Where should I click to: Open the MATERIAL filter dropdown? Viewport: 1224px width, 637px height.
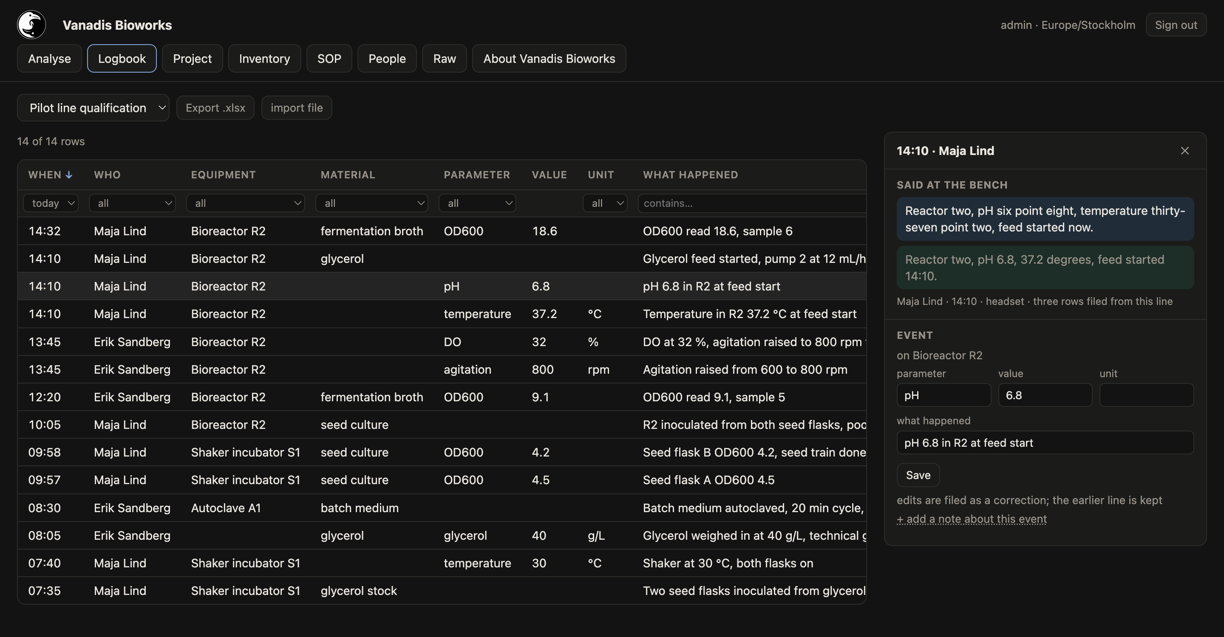pyautogui.click(x=371, y=203)
